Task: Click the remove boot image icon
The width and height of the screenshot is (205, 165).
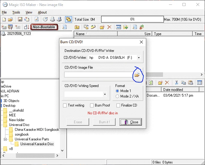Action: (18, 27)
